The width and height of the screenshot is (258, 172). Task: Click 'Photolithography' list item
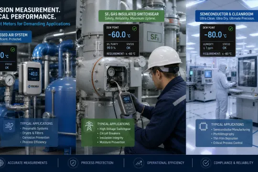point(224,134)
